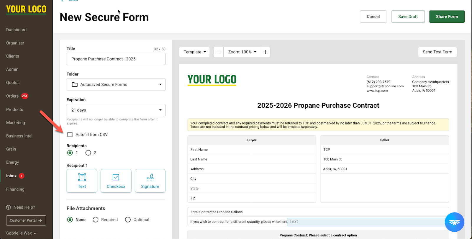
Task: Click the Send Test Form button
Action: tap(437, 52)
